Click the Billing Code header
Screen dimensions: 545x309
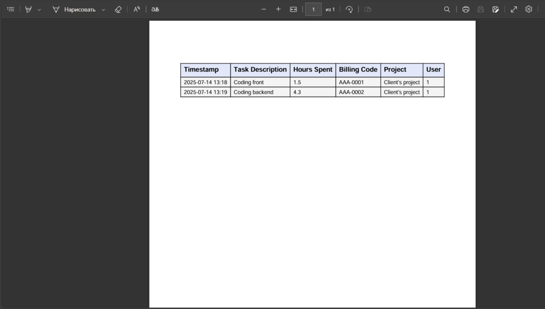pos(358,70)
